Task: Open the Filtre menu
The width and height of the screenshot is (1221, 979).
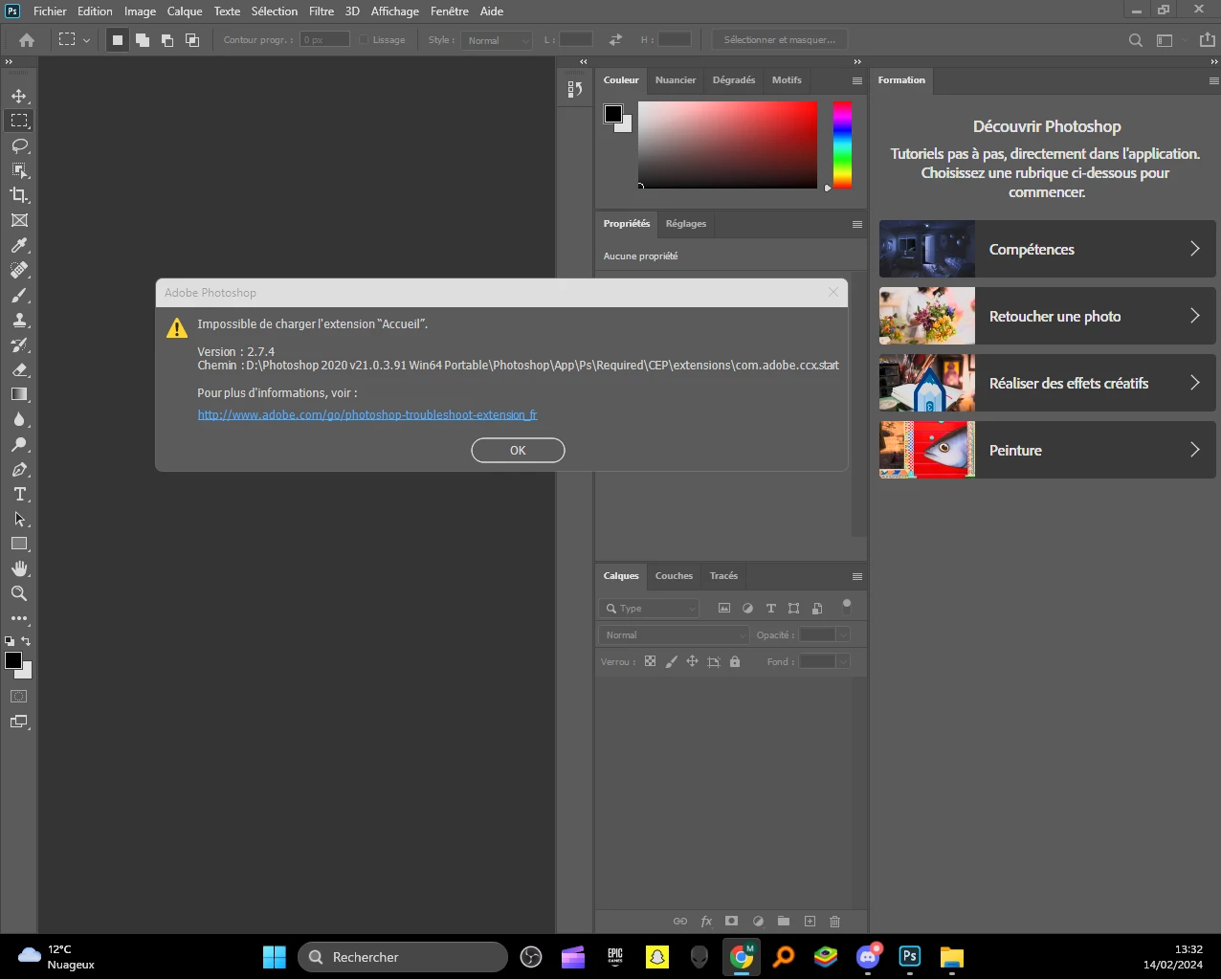Action: tap(322, 11)
